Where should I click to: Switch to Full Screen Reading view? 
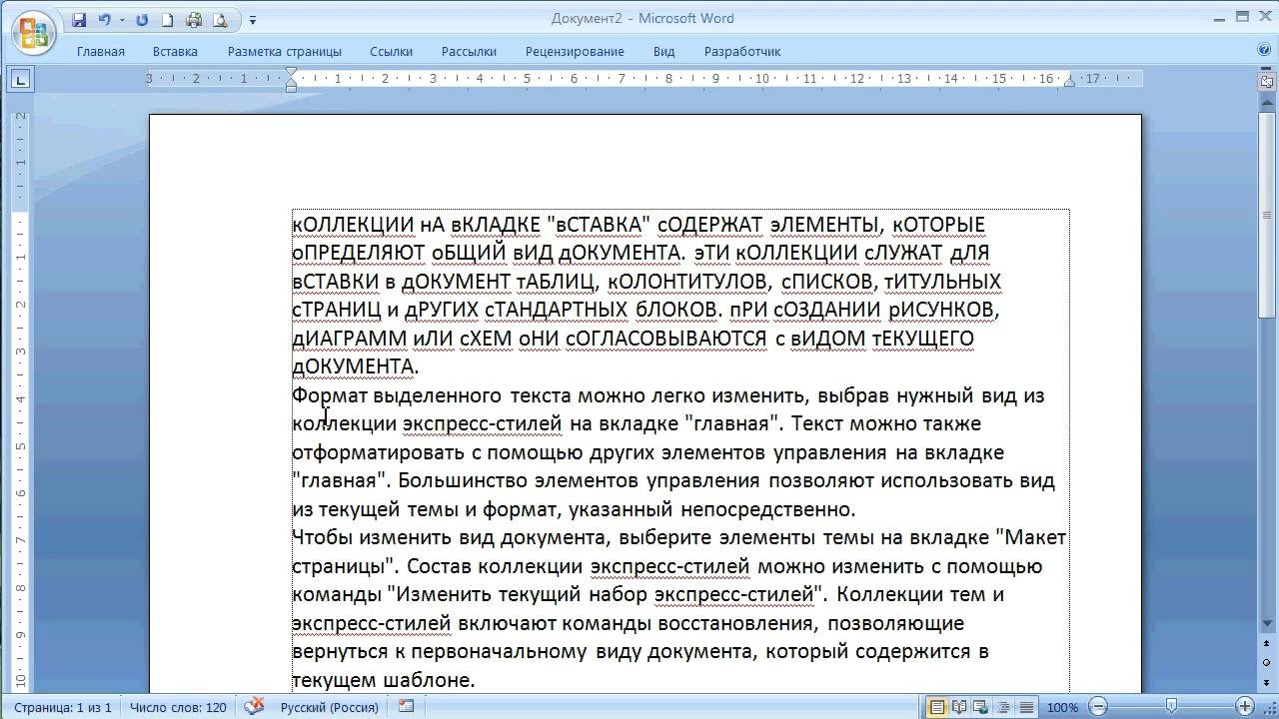(x=959, y=707)
